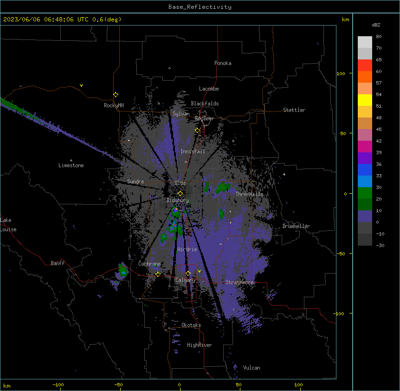This screenshot has width=400, height=391.
Task: Click the Vulcan label
Action: pos(252,368)
